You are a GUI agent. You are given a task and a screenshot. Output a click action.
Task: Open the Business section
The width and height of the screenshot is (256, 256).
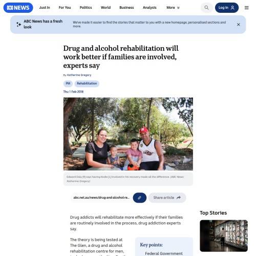126,8
